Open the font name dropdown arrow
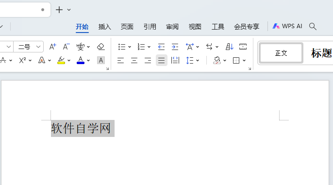The width and height of the screenshot is (333, 185). [9, 47]
